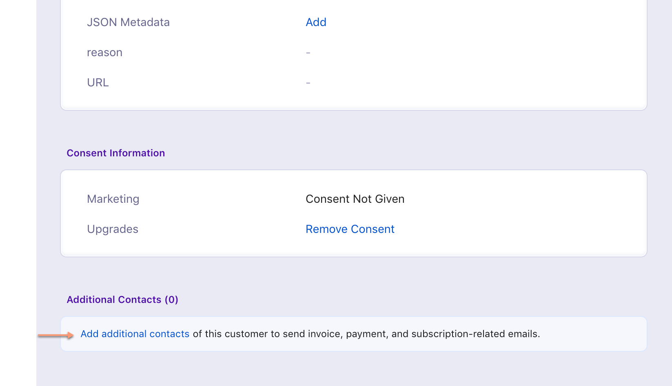
Task: Click the Add link for JSON Metadata
Action: pyautogui.click(x=316, y=22)
